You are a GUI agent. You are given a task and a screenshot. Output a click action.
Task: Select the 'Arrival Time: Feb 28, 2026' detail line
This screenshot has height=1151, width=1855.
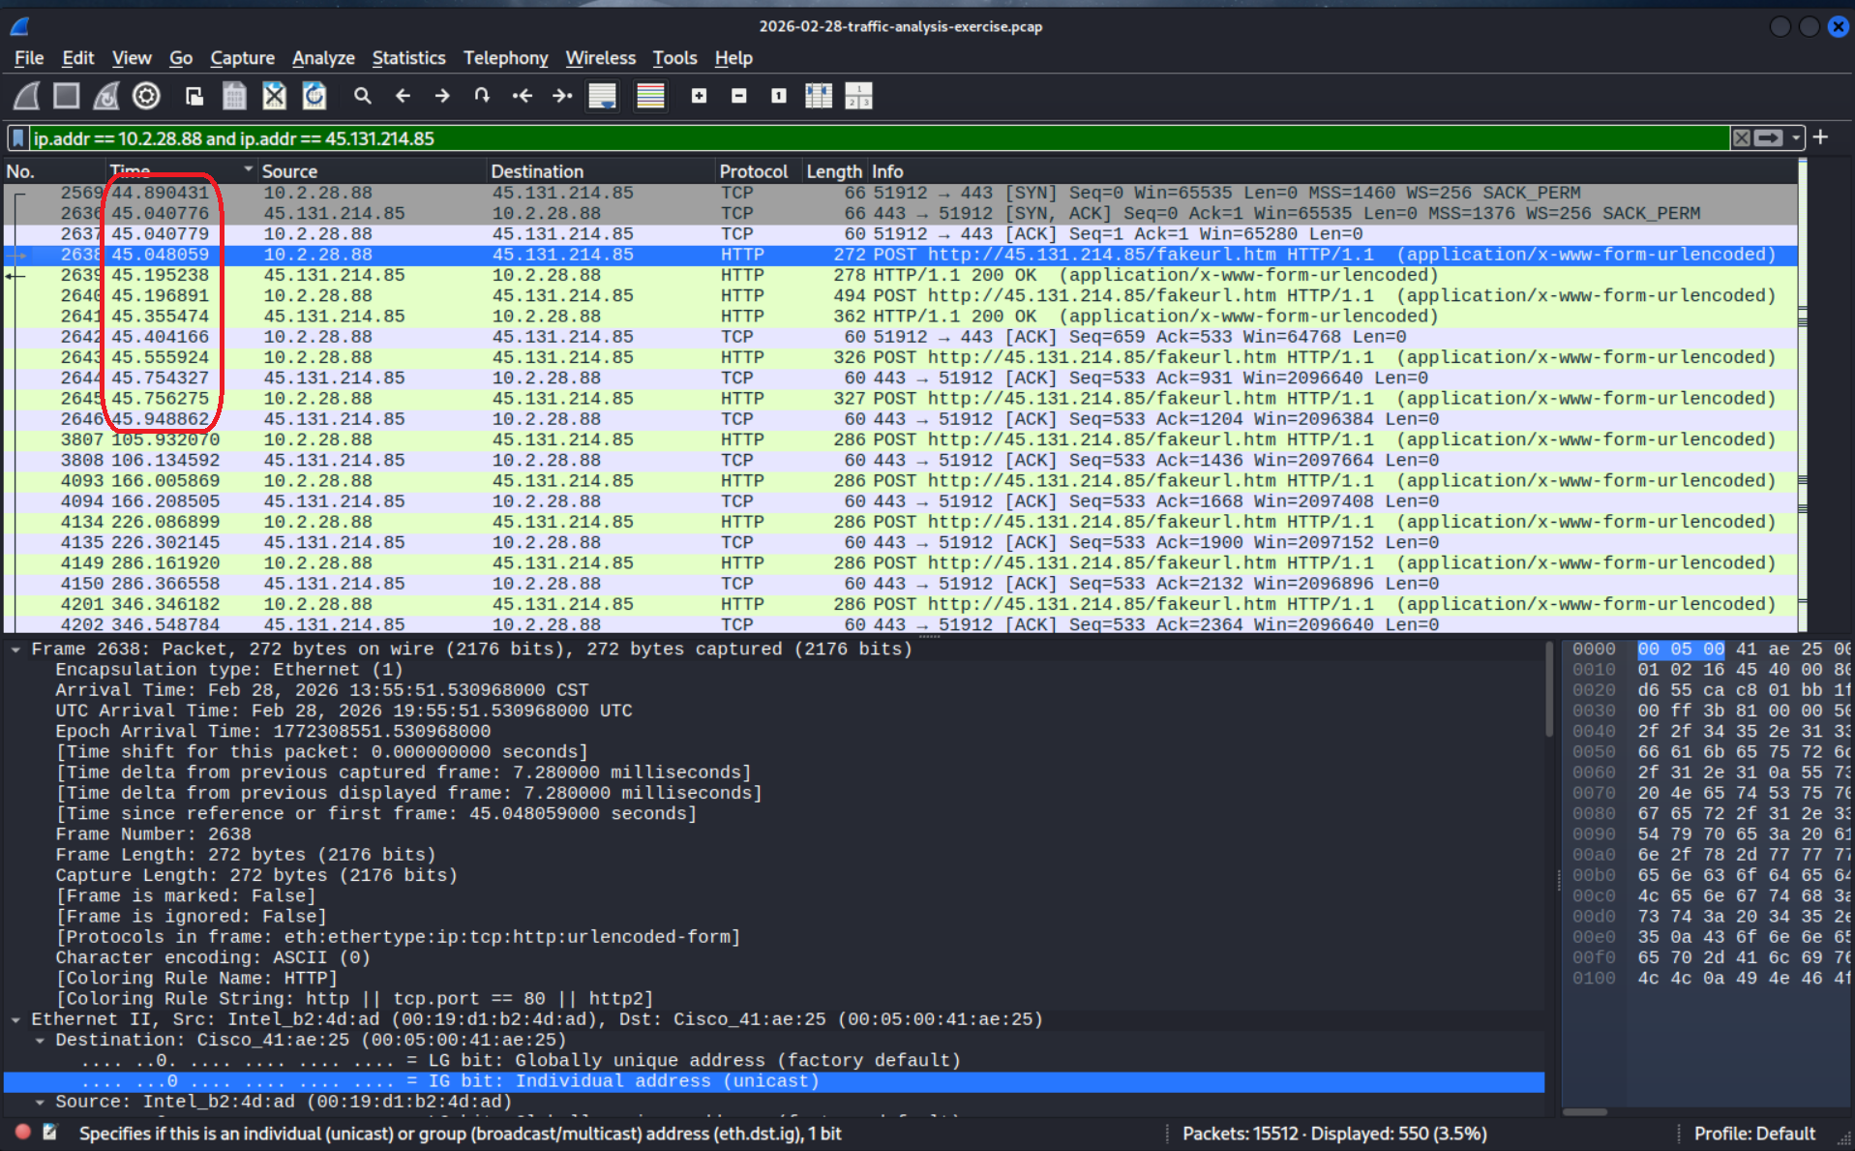pyautogui.click(x=321, y=690)
